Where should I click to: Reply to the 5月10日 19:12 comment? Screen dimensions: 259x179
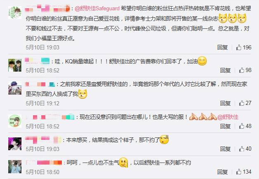pyautogui.click(x=225, y=103)
